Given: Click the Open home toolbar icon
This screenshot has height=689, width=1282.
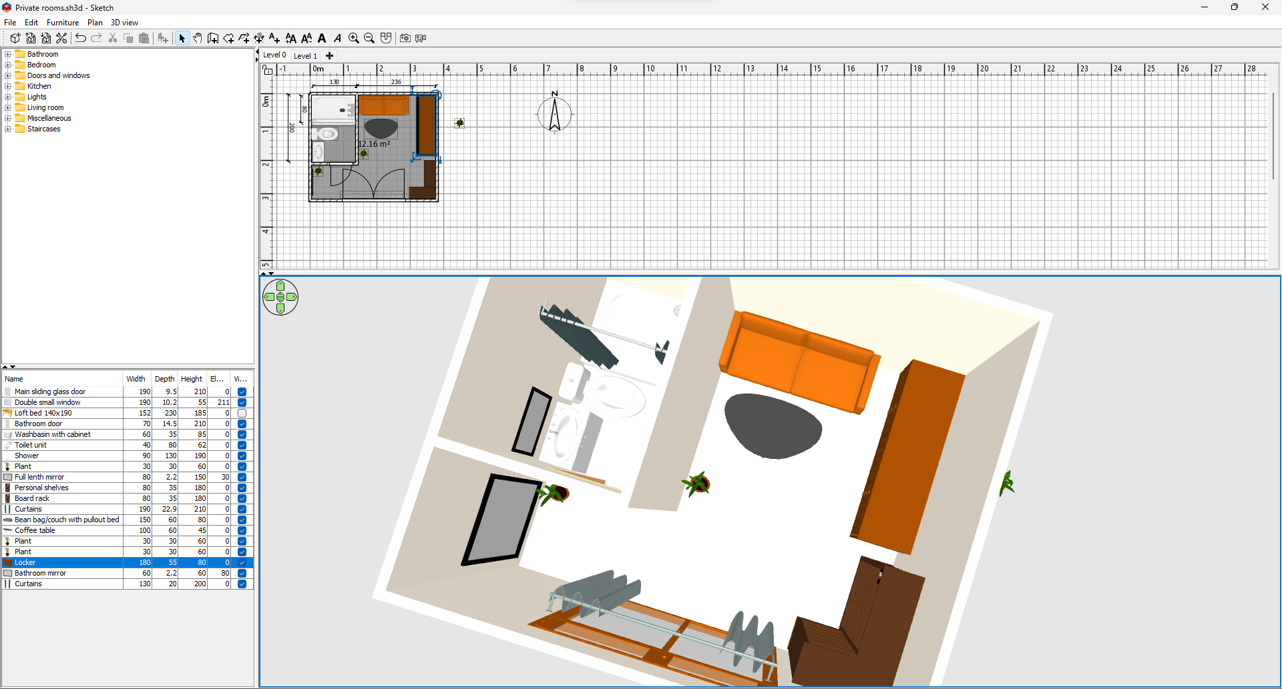Looking at the screenshot, I should click(x=30, y=38).
